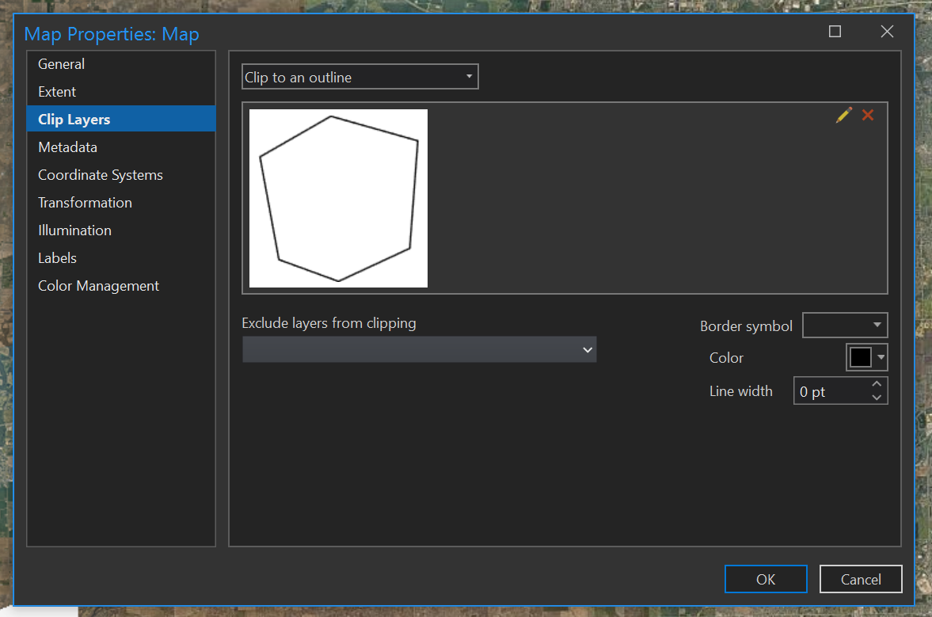Image resolution: width=932 pixels, height=617 pixels.
Task: Open the 'Clip to an outline' dropdown
Action: [469, 76]
